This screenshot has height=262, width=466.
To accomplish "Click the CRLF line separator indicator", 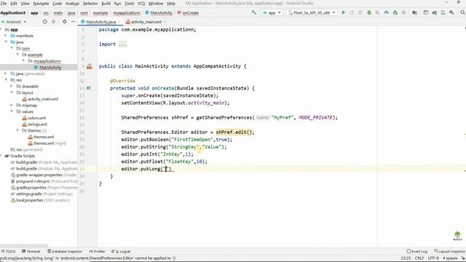I will coord(419,258).
